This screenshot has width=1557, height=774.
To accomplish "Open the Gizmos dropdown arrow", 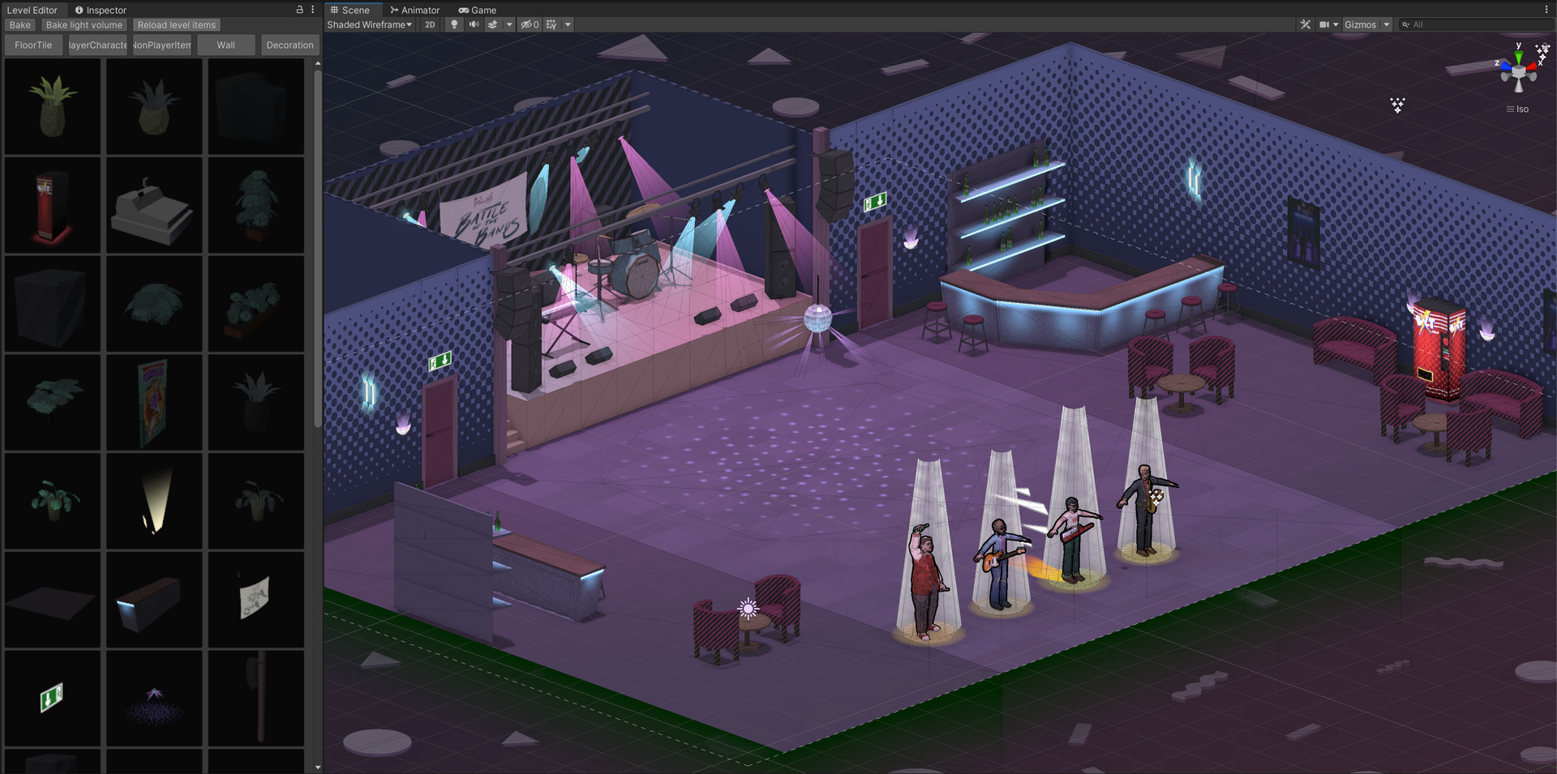I will click(x=1386, y=24).
